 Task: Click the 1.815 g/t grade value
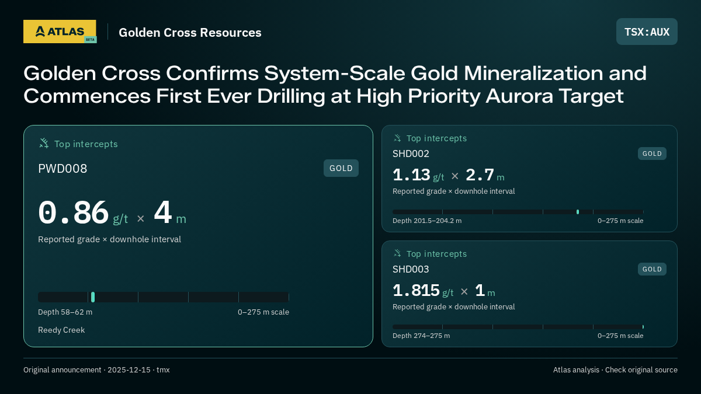(x=423, y=291)
